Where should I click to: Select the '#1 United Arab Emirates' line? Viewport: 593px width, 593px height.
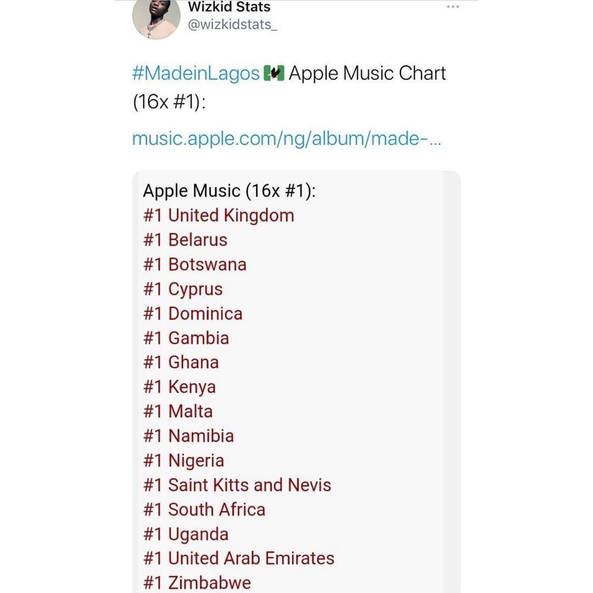[x=239, y=558]
